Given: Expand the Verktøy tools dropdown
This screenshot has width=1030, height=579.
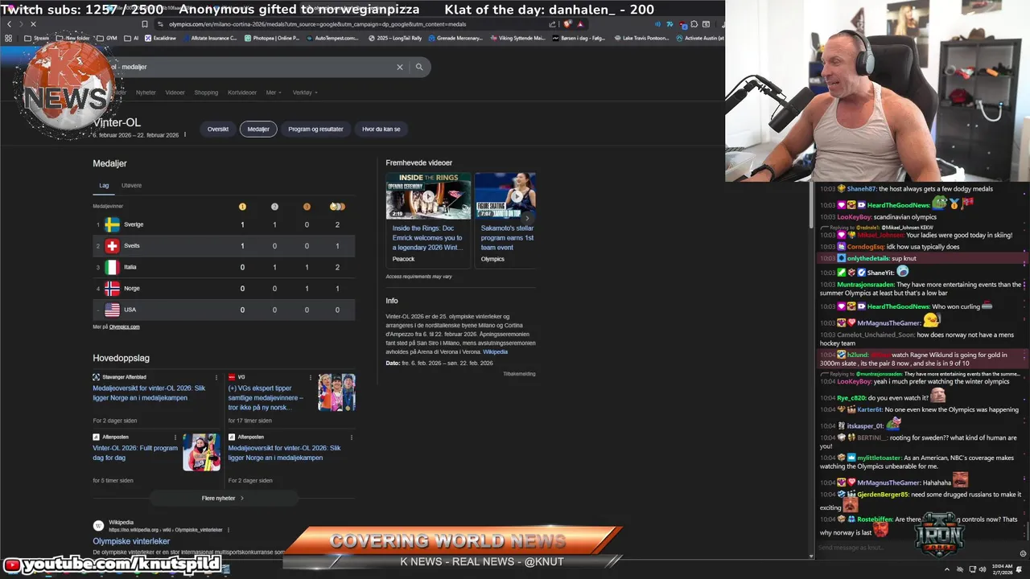Looking at the screenshot, I should tap(305, 92).
